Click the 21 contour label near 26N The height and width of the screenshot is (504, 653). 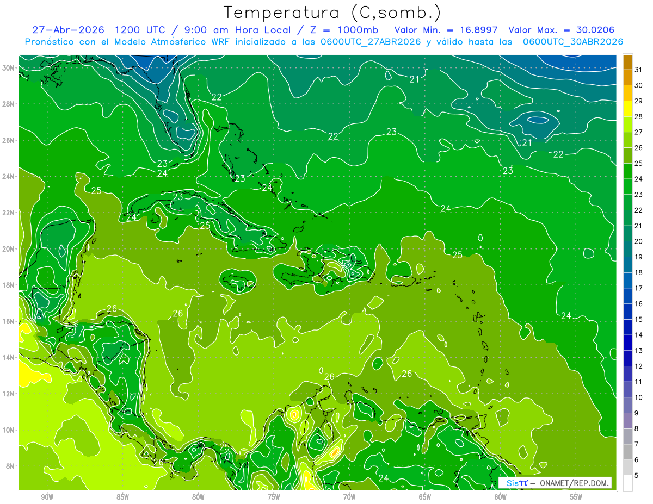tap(526, 143)
